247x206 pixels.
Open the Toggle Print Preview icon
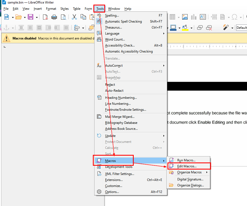[63, 17]
